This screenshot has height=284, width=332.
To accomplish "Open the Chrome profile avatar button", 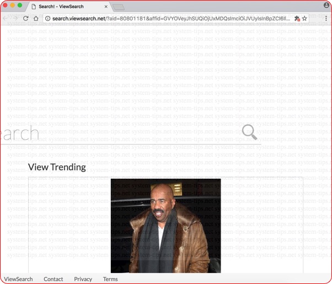I will click(326, 6).
